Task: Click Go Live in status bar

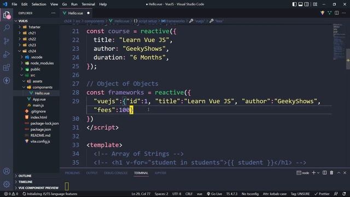Action: [x=214, y=194]
